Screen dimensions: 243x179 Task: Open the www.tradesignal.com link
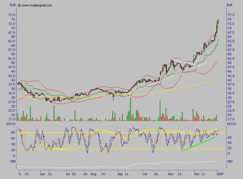[x=37, y=5]
